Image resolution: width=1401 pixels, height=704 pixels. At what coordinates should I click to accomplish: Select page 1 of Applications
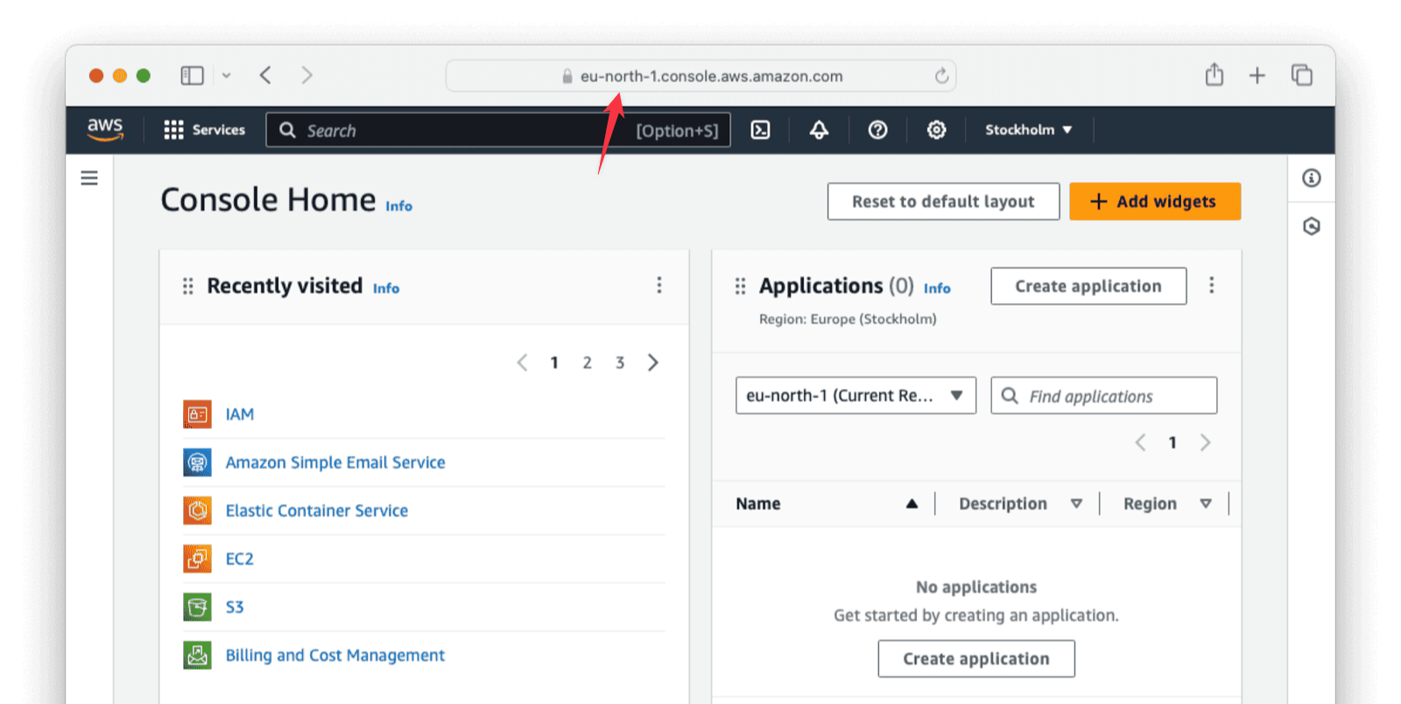point(1172,443)
